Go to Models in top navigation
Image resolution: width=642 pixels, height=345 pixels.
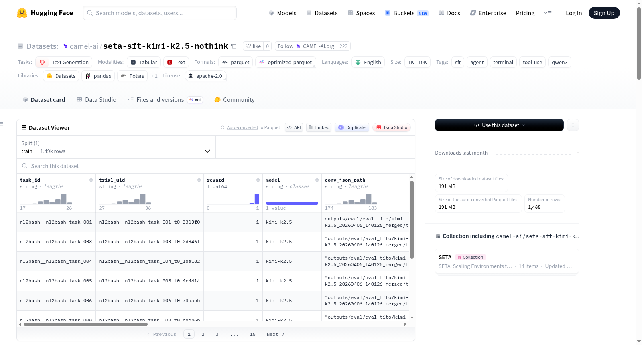(282, 13)
